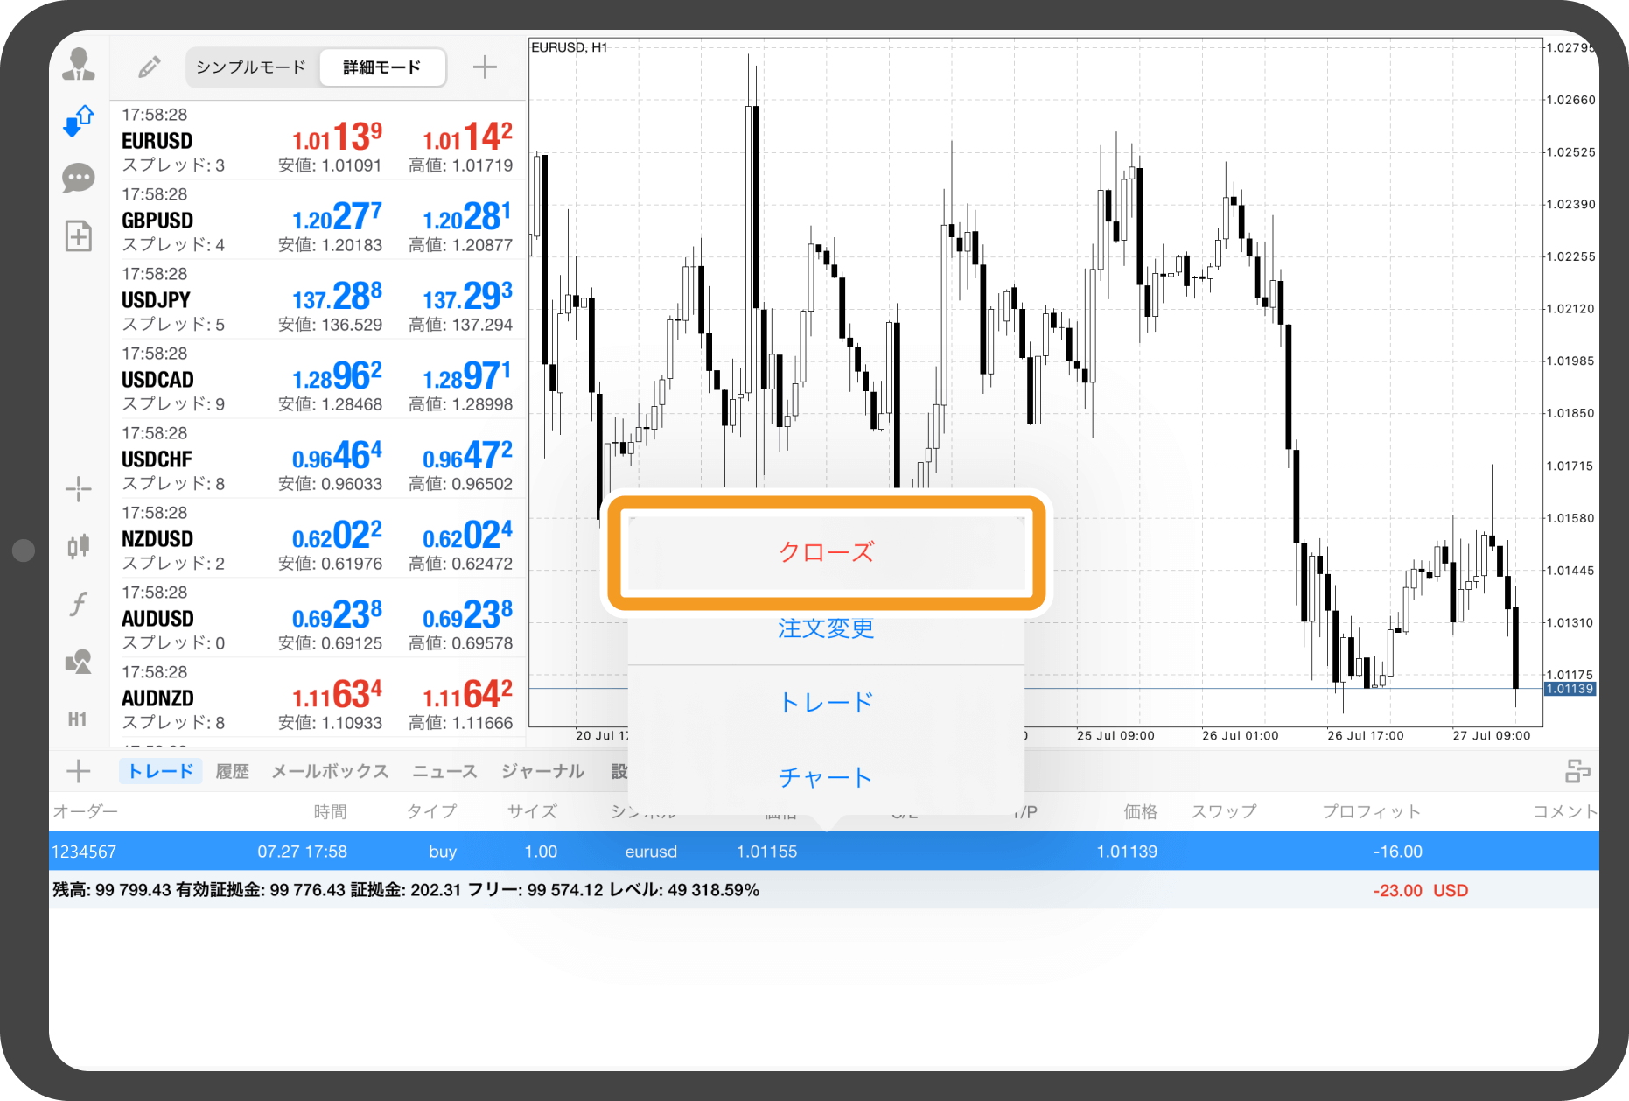Select the USDJPY quote row
Viewport: 1629px width, 1101px height.
318,299
